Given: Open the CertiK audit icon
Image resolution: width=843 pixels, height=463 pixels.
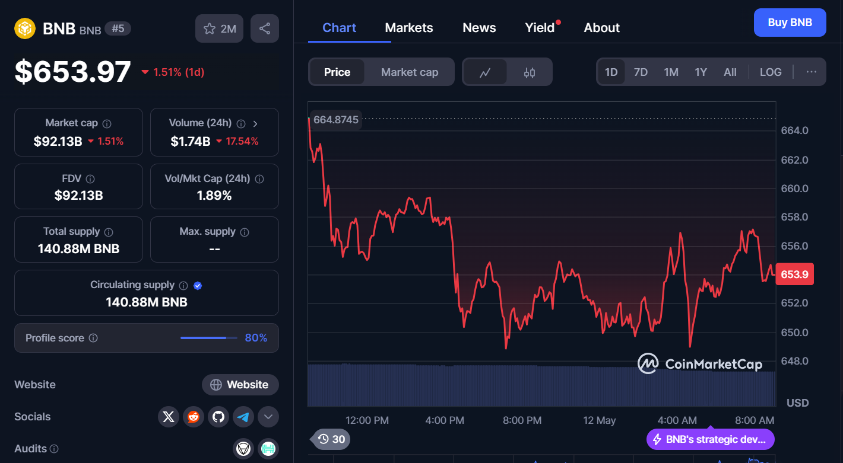Looking at the screenshot, I should [243, 449].
